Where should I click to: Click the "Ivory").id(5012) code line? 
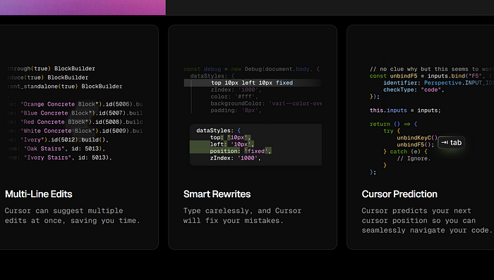pyautogui.click(x=58, y=140)
